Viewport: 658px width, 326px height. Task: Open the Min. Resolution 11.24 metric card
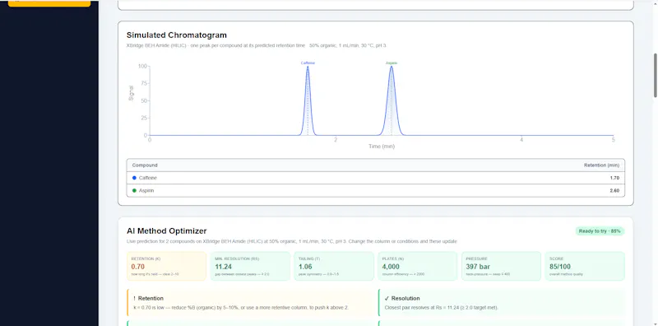click(x=250, y=266)
